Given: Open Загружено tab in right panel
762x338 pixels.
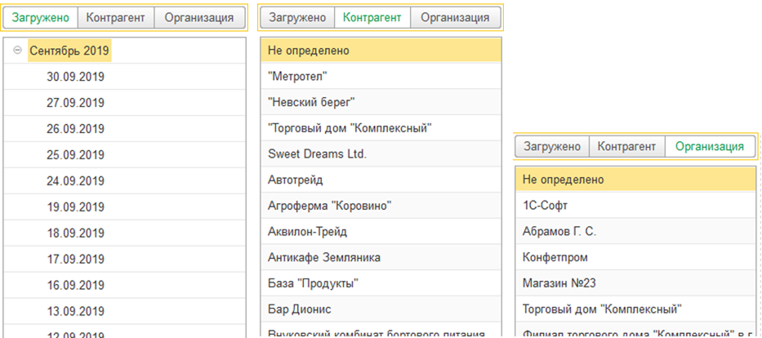Looking at the screenshot, I should coord(552,147).
